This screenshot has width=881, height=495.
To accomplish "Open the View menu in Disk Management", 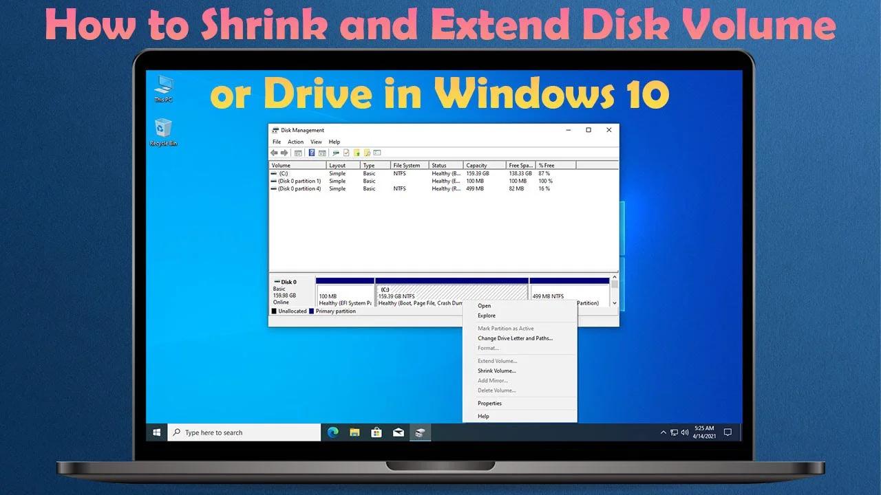I will (316, 142).
